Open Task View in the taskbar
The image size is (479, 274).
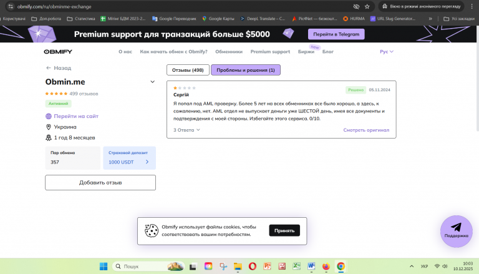(x=193, y=267)
